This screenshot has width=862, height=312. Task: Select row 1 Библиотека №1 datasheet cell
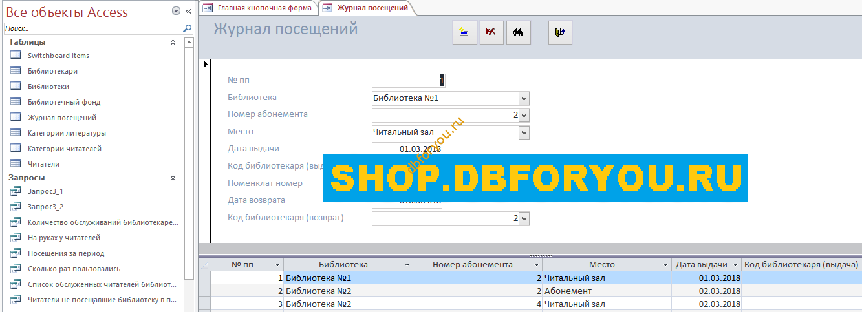(348, 278)
